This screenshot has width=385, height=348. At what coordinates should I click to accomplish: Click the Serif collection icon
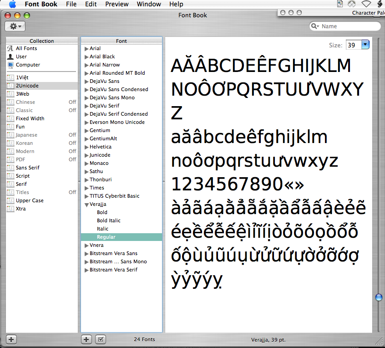pos(10,184)
